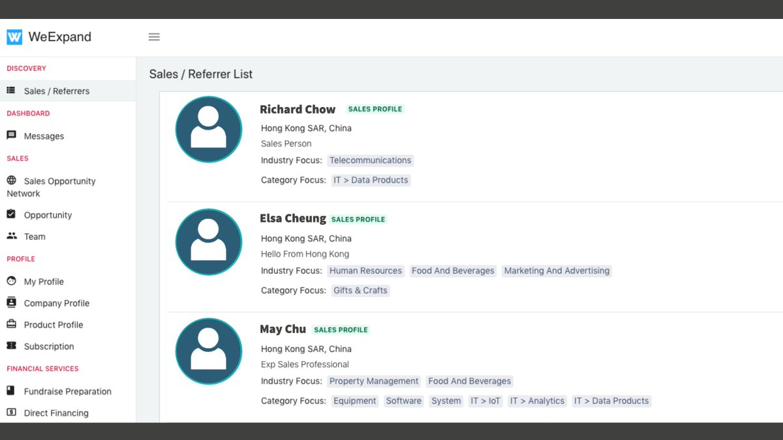The height and width of the screenshot is (440, 783).
Task: Open Elsa Cheung's SALES PROFILE badge
Action: click(358, 219)
